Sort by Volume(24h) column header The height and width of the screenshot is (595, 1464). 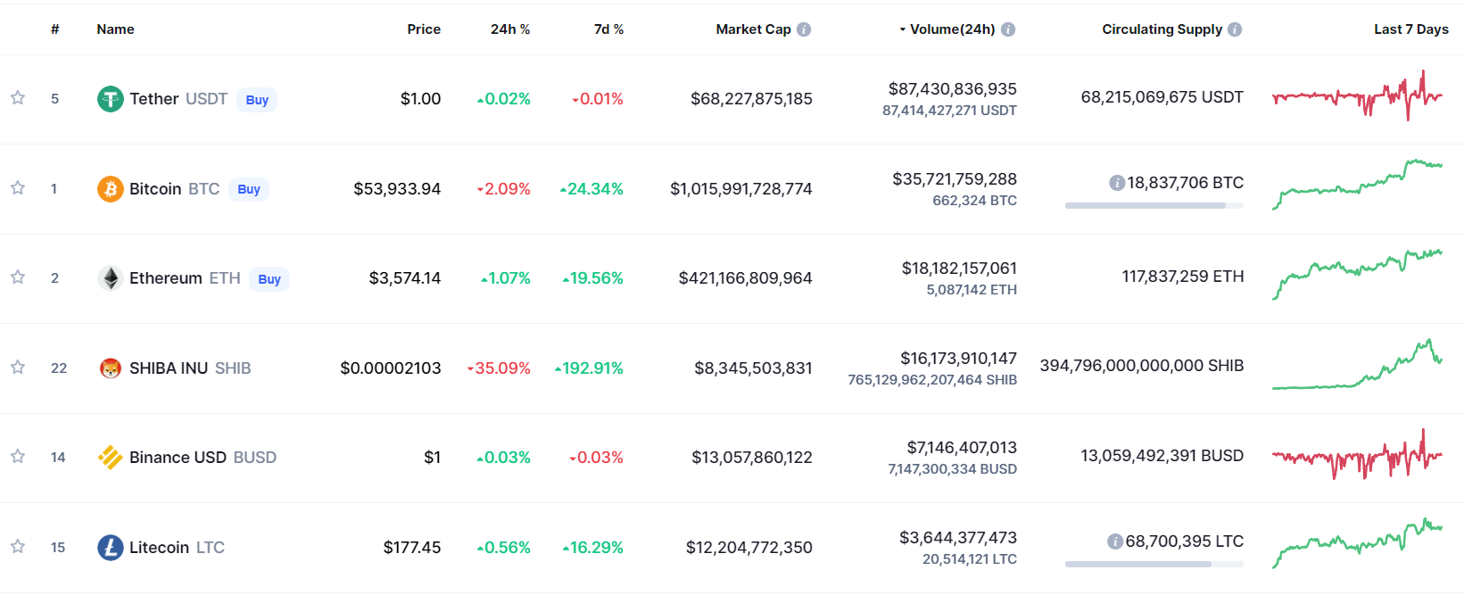[952, 29]
